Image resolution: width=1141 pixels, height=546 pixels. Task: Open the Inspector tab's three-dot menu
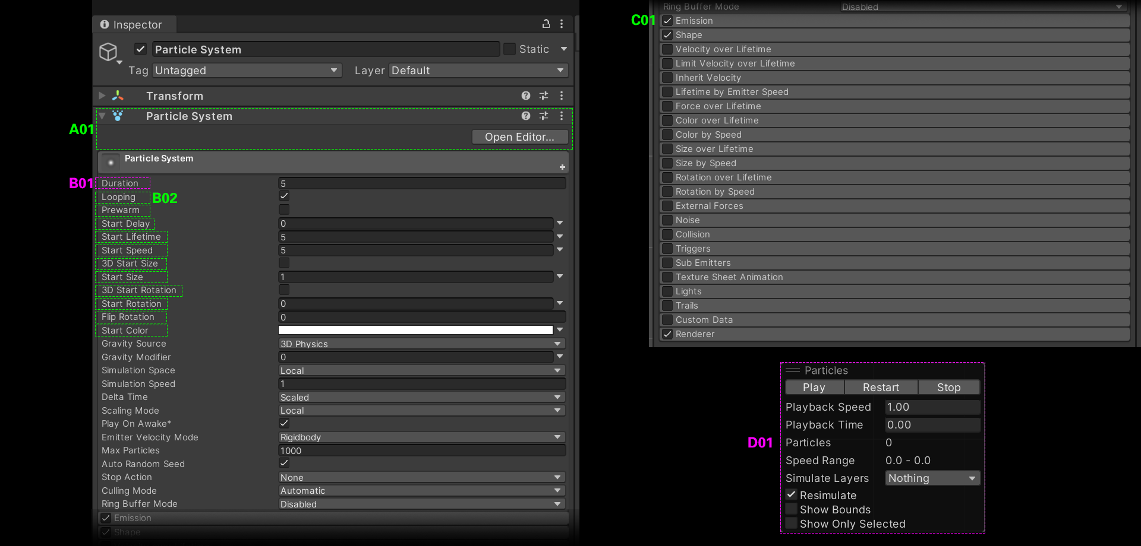(562, 24)
